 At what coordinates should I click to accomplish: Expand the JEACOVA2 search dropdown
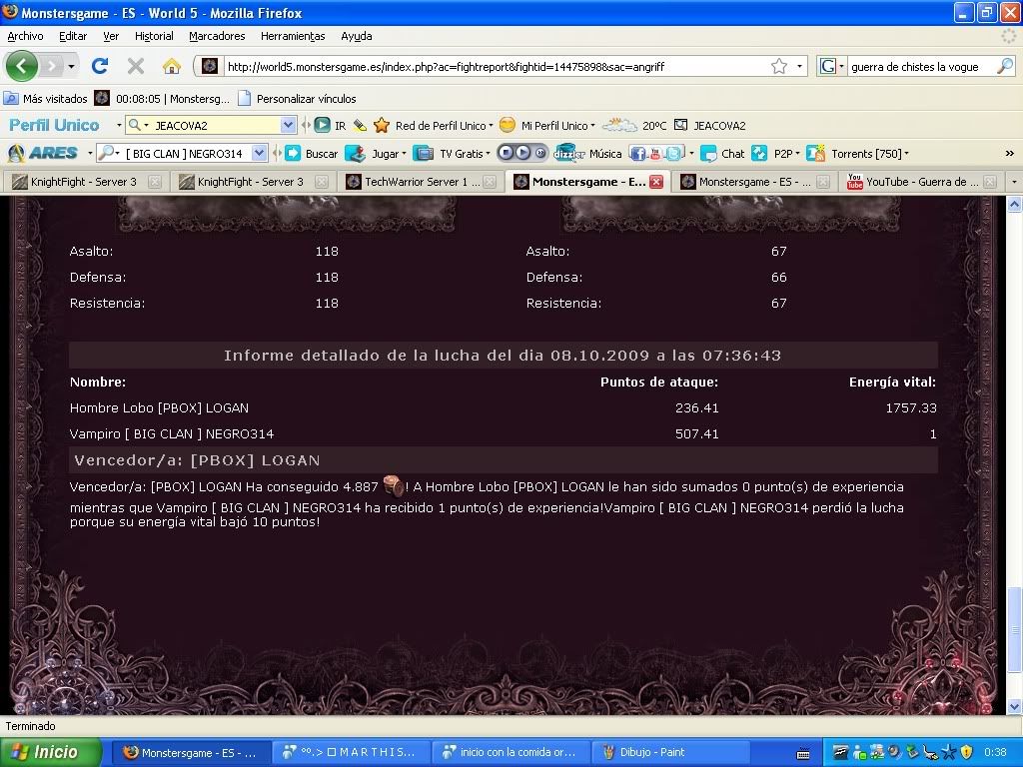tap(288, 126)
